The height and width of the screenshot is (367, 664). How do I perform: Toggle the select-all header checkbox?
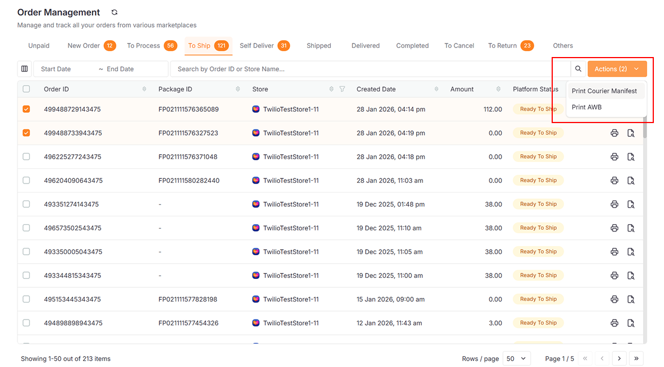(x=27, y=89)
